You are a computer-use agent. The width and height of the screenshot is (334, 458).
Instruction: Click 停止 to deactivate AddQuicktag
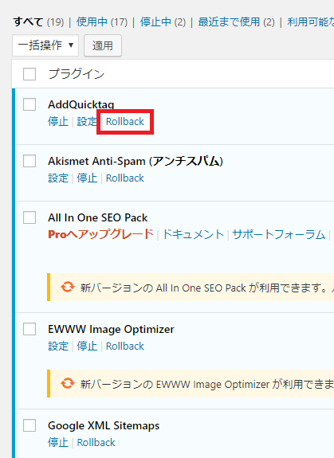(x=58, y=122)
